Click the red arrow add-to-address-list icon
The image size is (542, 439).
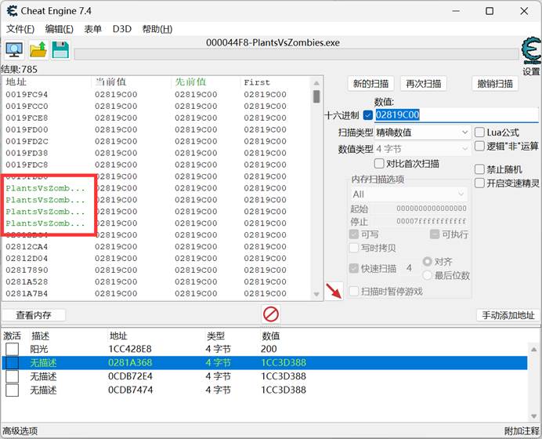click(x=334, y=291)
